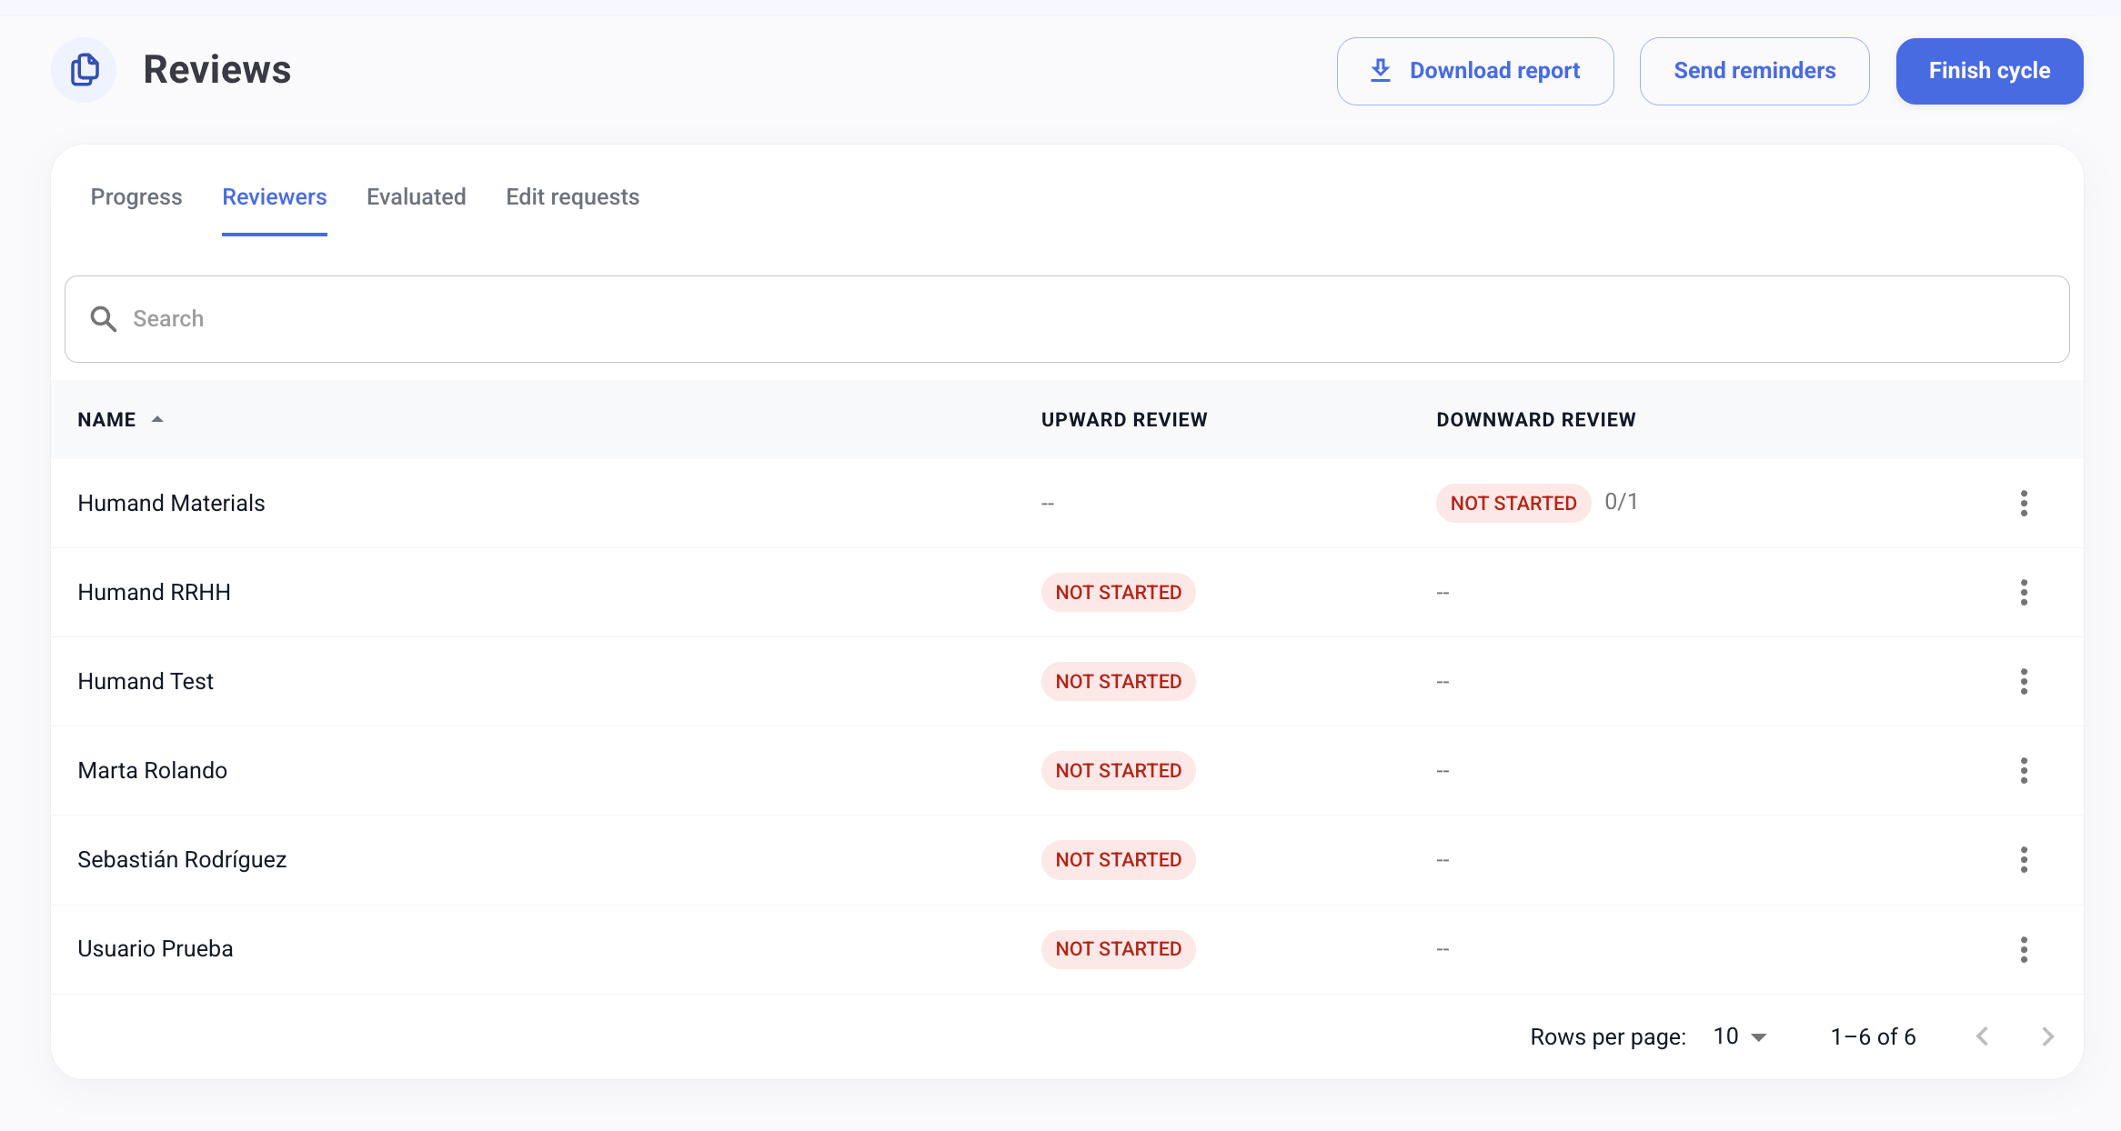Image resolution: width=2121 pixels, height=1131 pixels.
Task: Go to the next page arrow
Action: [2047, 1036]
